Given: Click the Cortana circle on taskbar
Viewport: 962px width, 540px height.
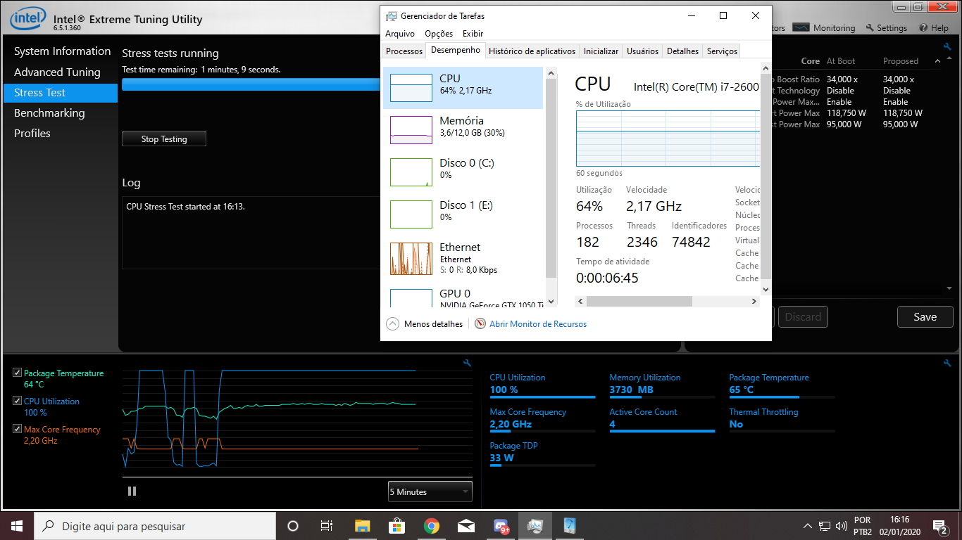Looking at the screenshot, I should point(293,526).
